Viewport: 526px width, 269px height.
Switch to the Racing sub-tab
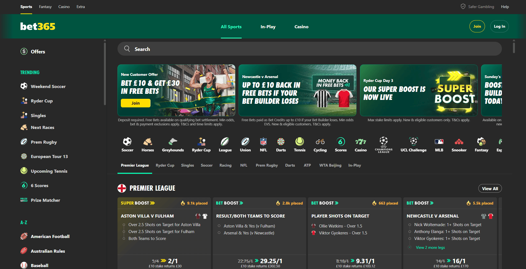pos(225,165)
